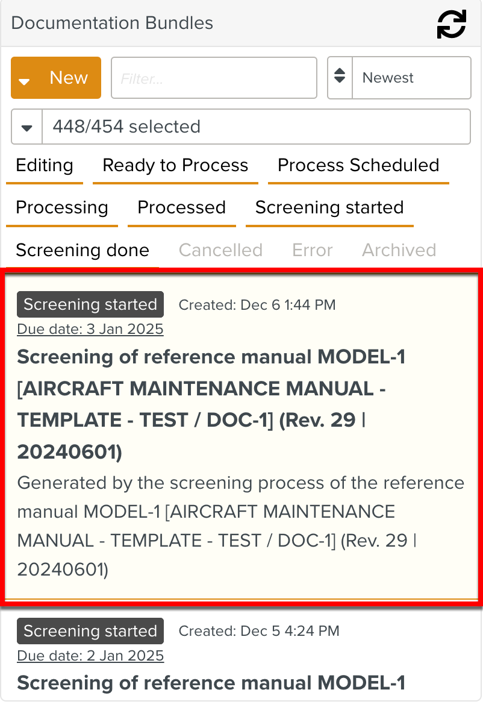Enable the Archived status filter
The image size is (483, 716).
click(399, 250)
